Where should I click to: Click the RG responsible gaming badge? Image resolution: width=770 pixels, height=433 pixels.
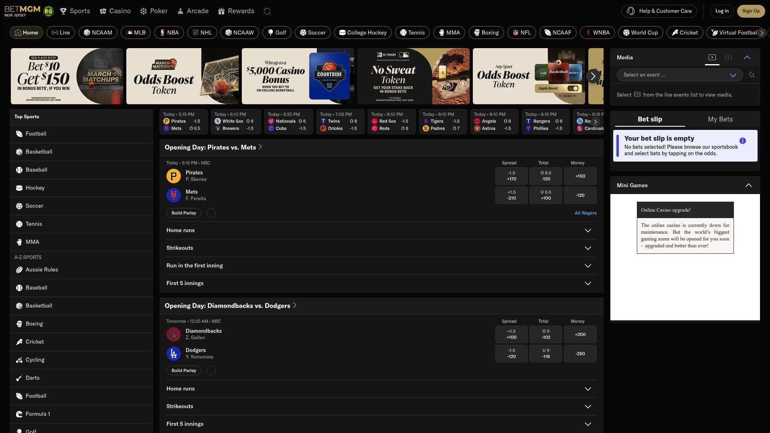(48, 11)
